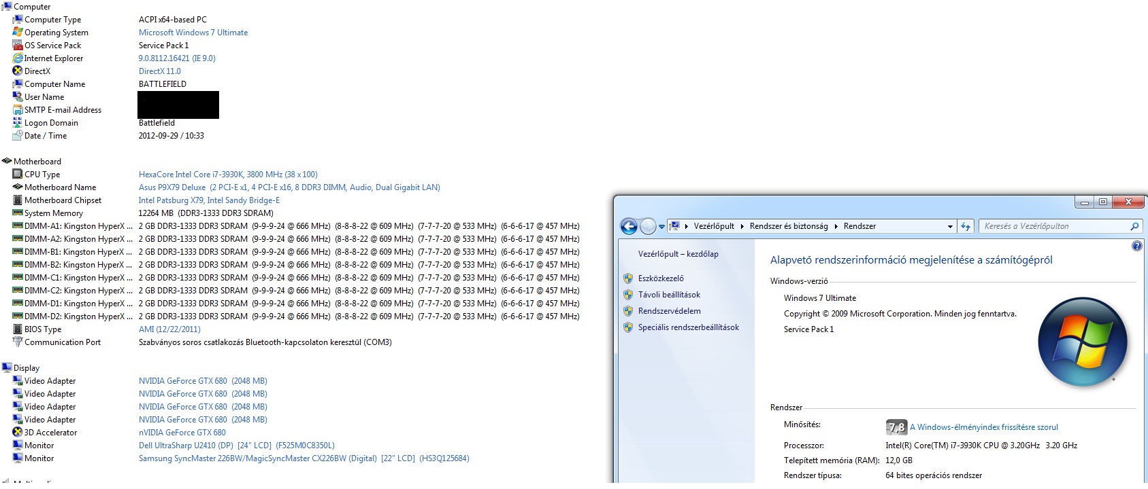The width and height of the screenshot is (1148, 489).
Task: Click the Date / Time icon
Action: pyautogui.click(x=18, y=135)
